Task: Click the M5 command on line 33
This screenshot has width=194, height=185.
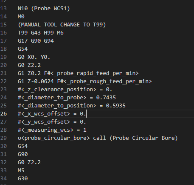Action: click(21, 171)
